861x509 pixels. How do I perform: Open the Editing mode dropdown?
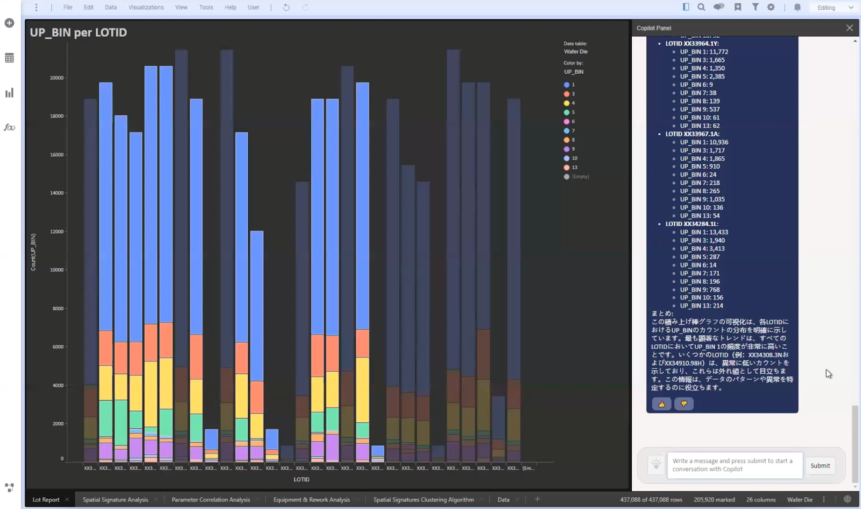(x=835, y=8)
